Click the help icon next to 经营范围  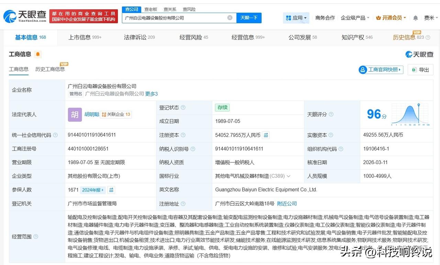36,237
